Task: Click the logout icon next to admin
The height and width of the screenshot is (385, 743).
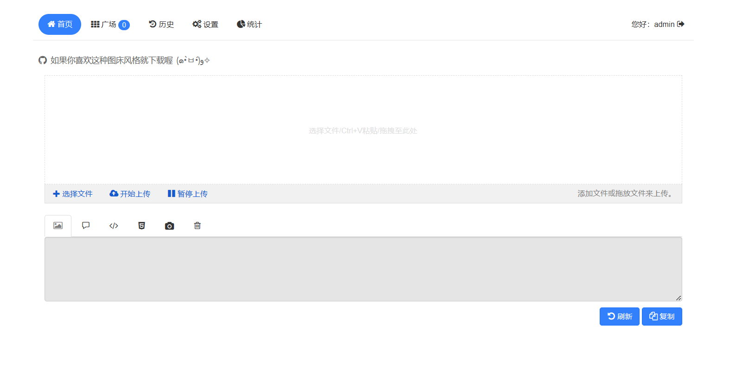Action: click(x=680, y=24)
